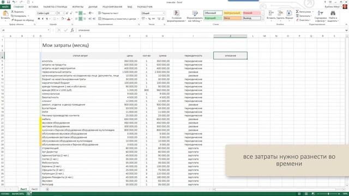Switch to the ДАННЫЕ tab
The height and width of the screenshot is (196, 349).
(93, 7)
